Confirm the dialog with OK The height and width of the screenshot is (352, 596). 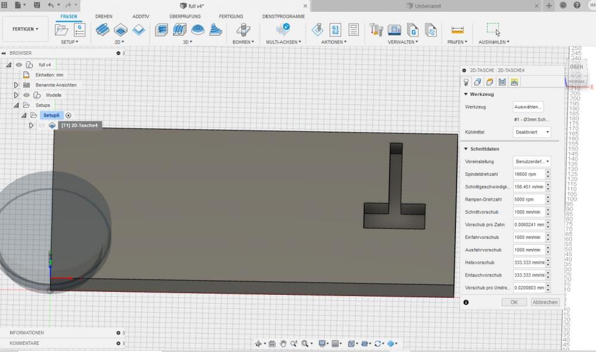click(x=514, y=302)
